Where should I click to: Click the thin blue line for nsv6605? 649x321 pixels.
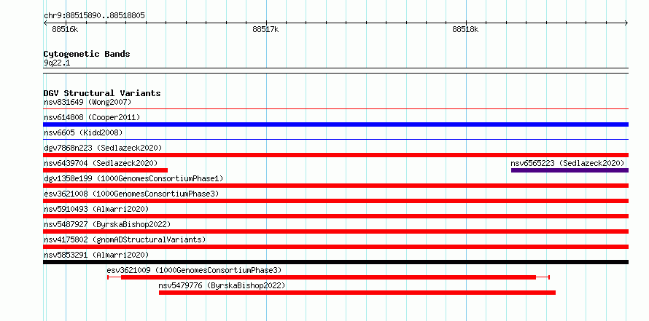(336, 140)
